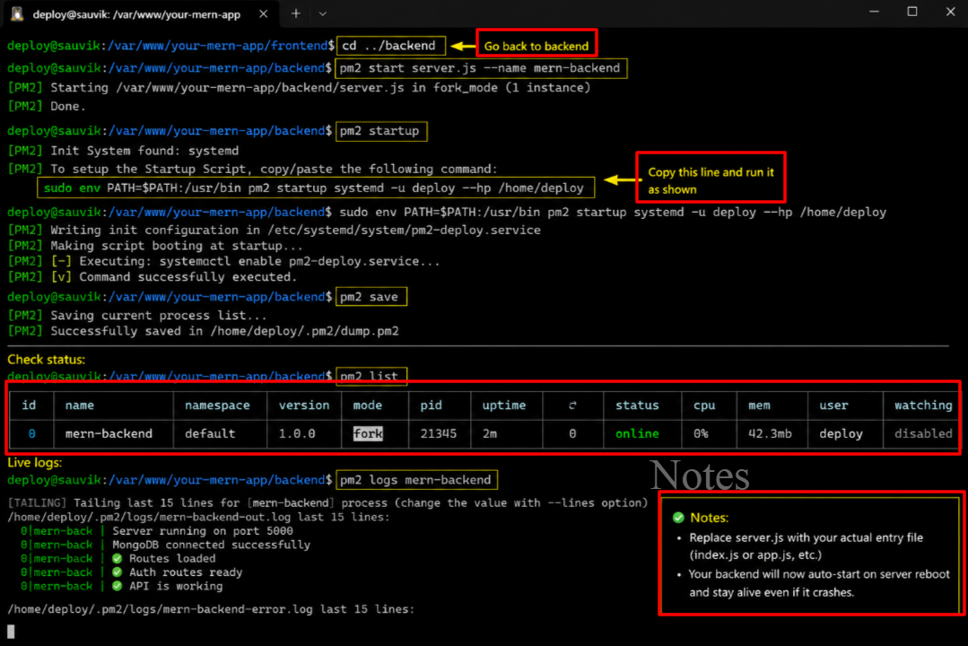The width and height of the screenshot is (968, 646).
Task: Click the 'pm2 start server.js --name mern-backend' command
Action: click(480, 68)
